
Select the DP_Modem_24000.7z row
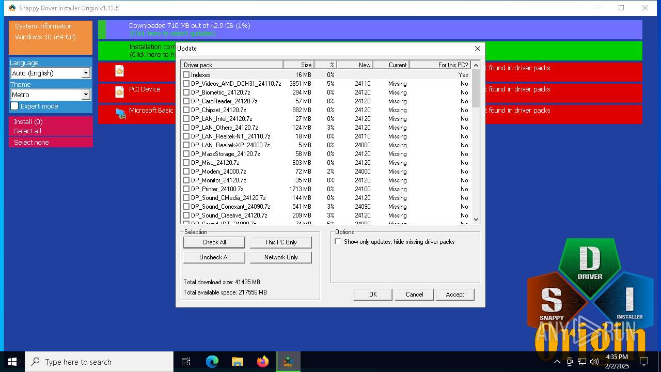[326, 172]
